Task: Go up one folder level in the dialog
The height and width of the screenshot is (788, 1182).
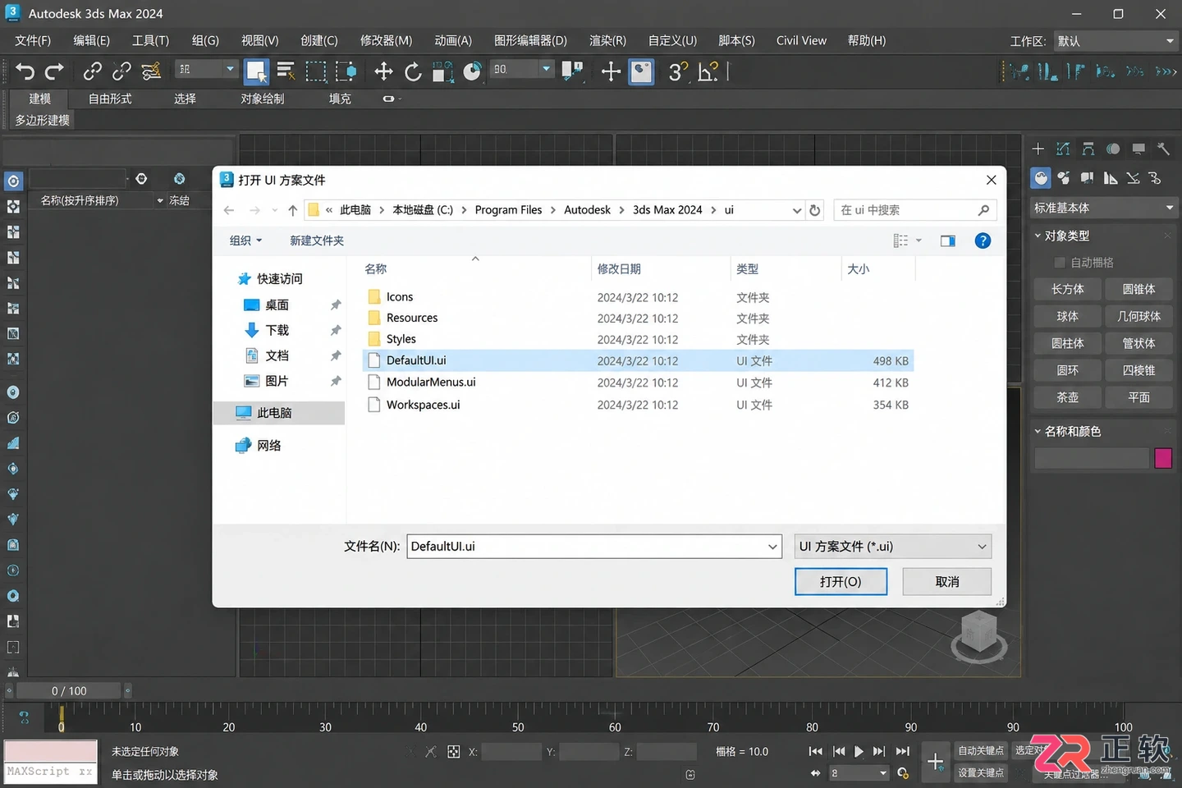Action: tap(293, 210)
